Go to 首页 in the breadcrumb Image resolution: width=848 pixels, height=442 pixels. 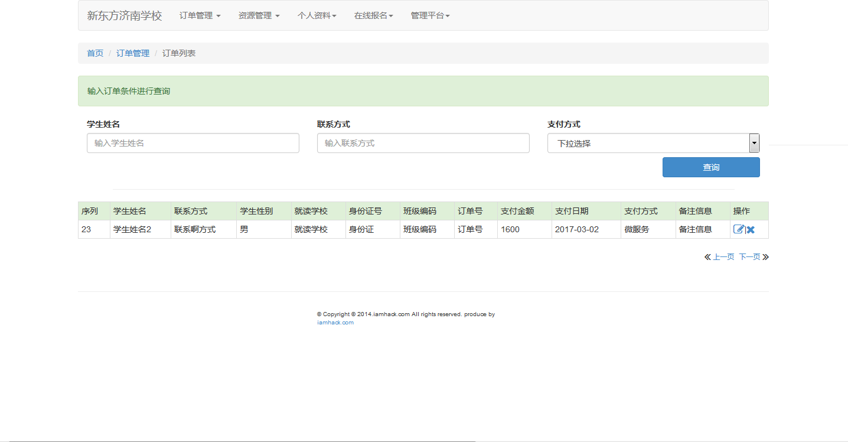point(95,53)
